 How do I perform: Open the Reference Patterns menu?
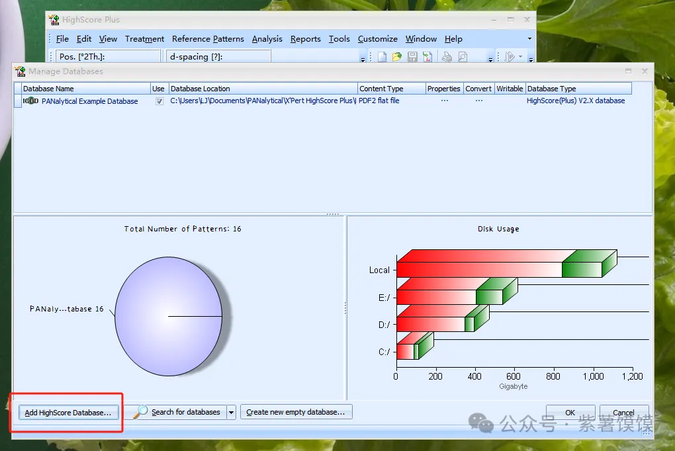pyautogui.click(x=208, y=39)
